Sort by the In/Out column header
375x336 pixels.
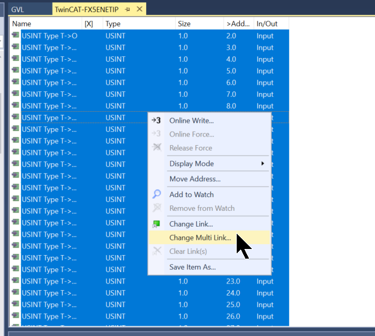coord(270,24)
